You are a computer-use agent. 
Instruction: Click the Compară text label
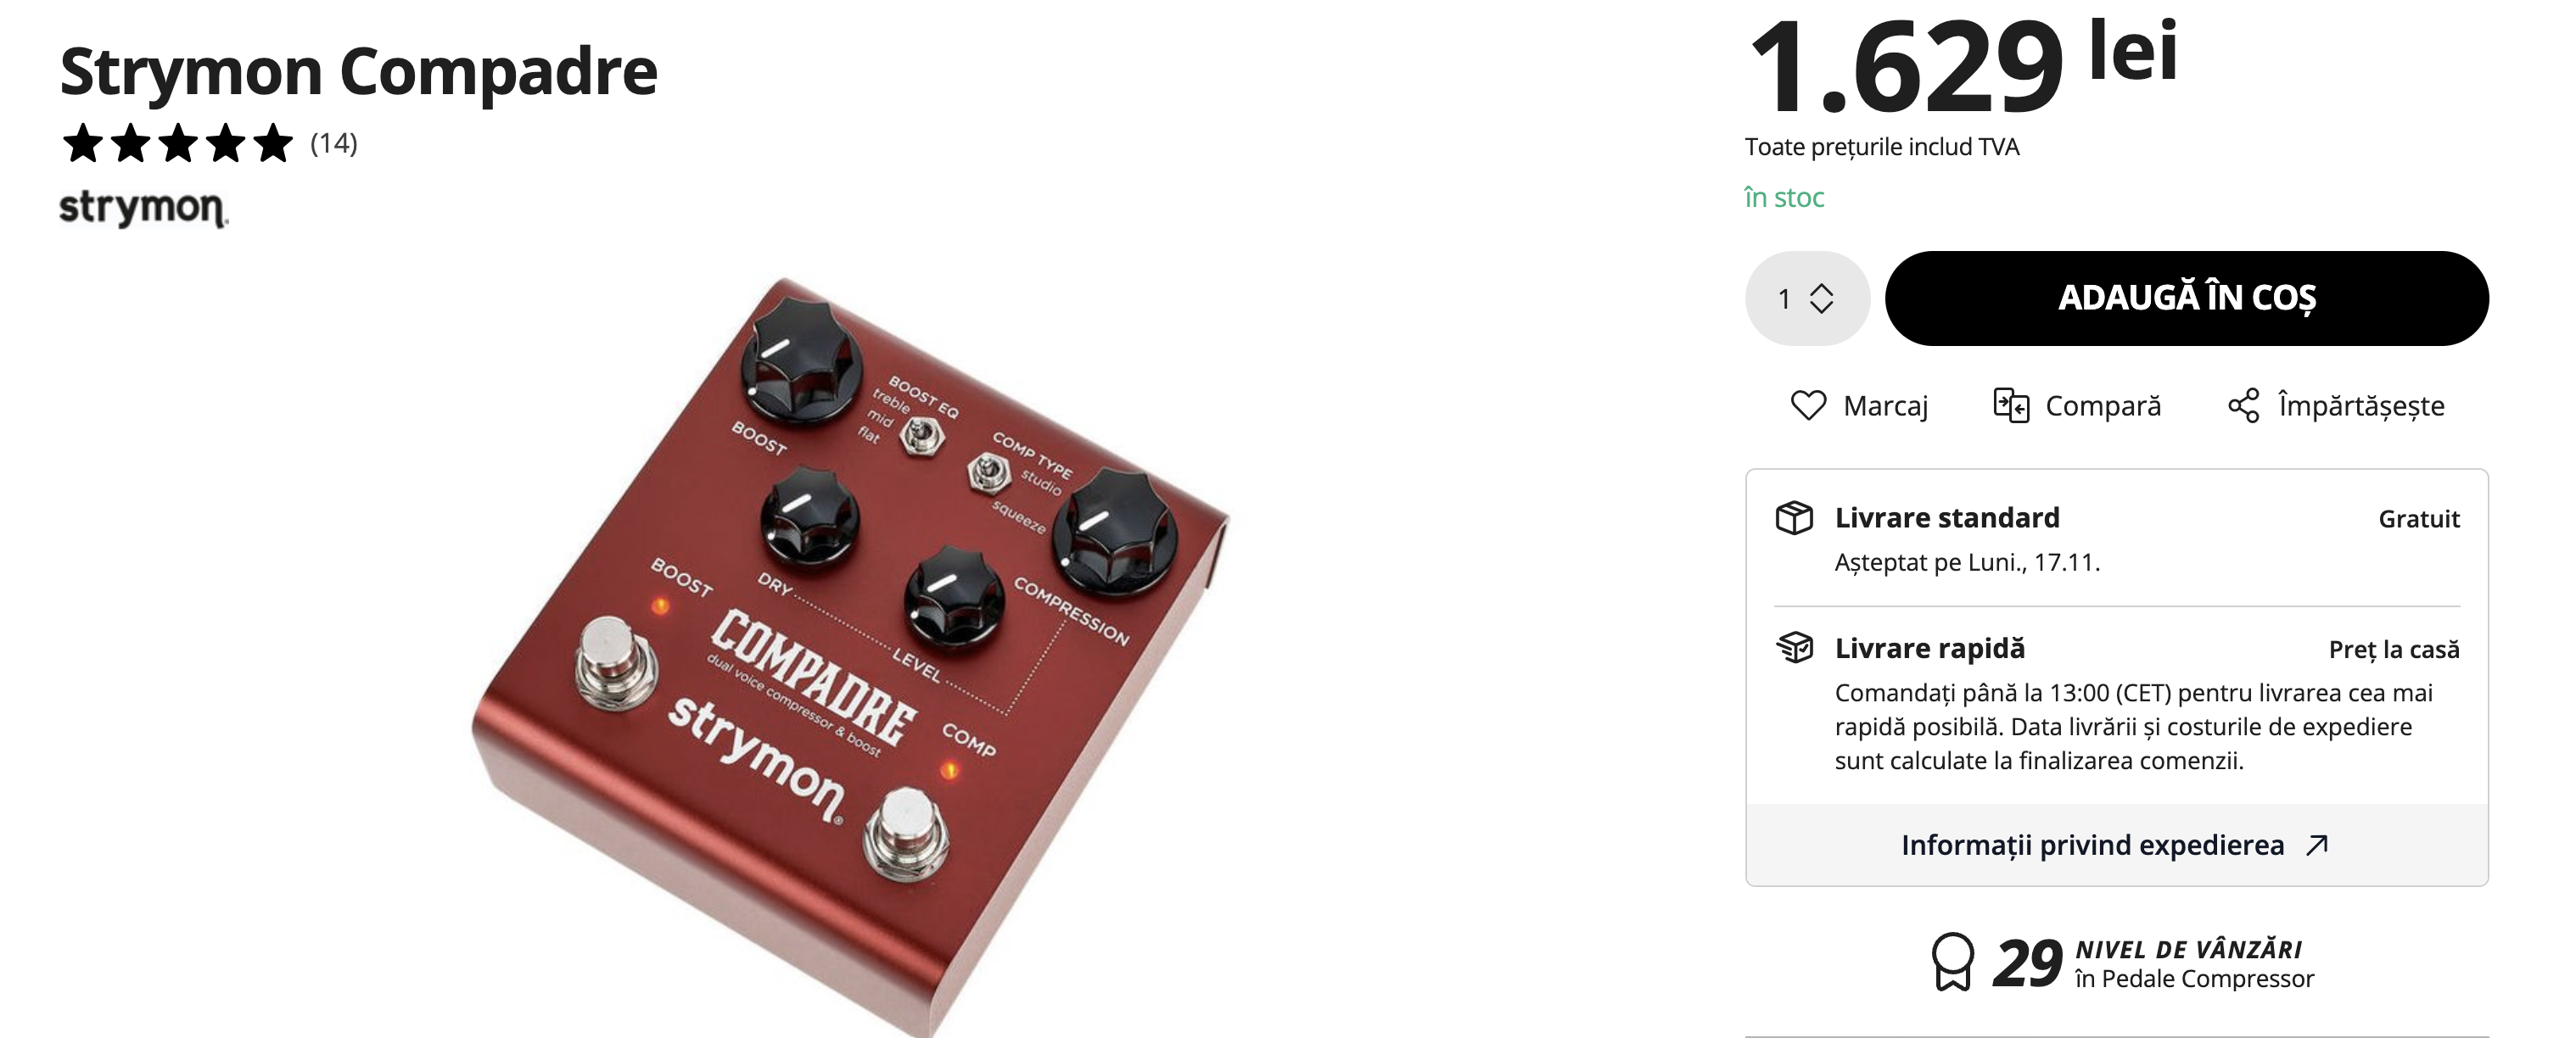2103,405
